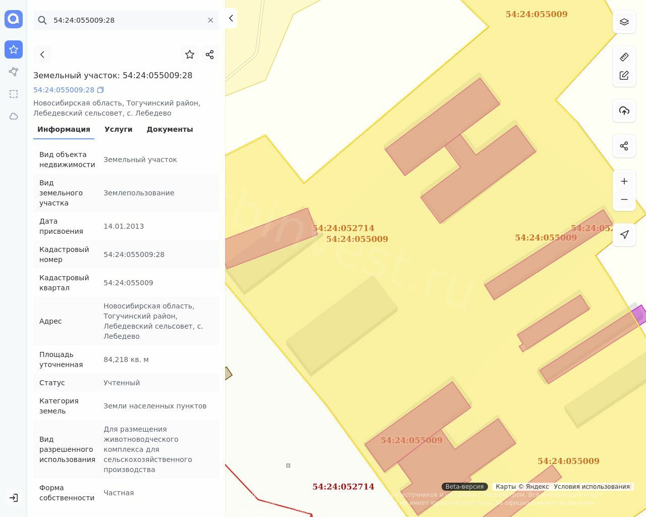
Task: Select the ruler measurement tool
Action: pyautogui.click(x=624, y=57)
